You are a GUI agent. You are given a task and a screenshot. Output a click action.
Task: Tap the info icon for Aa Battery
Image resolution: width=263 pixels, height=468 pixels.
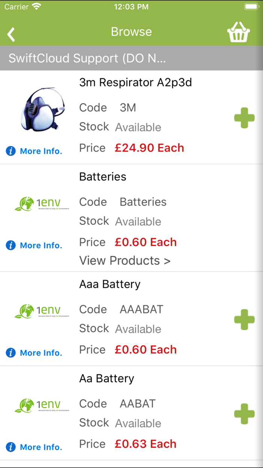(x=11, y=447)
